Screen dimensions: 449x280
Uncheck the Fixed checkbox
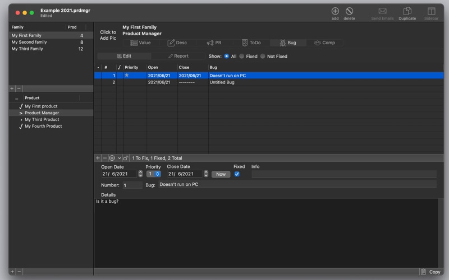pyautogui.click(x=237, y=174)
